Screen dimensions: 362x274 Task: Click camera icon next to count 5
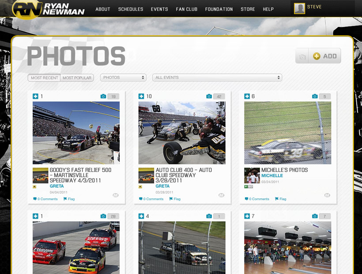click(315, 96)
